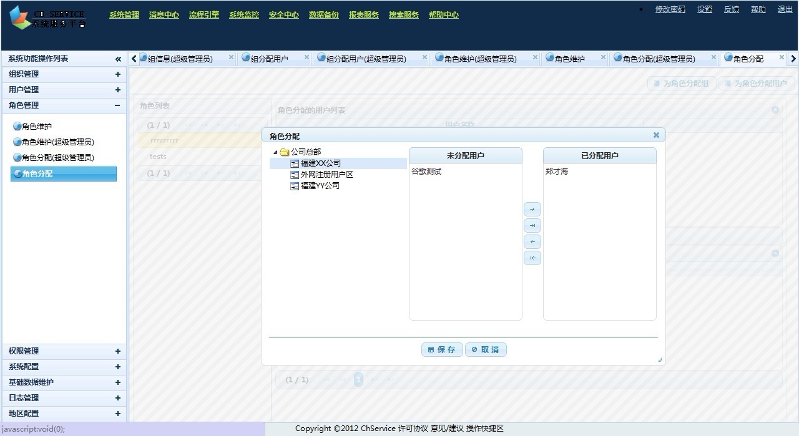Select 福建XX公司 in the tree
The width and height of the screenshot is (799, 436).
point(321,163)
